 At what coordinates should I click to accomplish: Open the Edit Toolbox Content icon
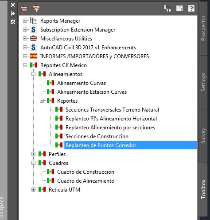[x=36, y=8]
